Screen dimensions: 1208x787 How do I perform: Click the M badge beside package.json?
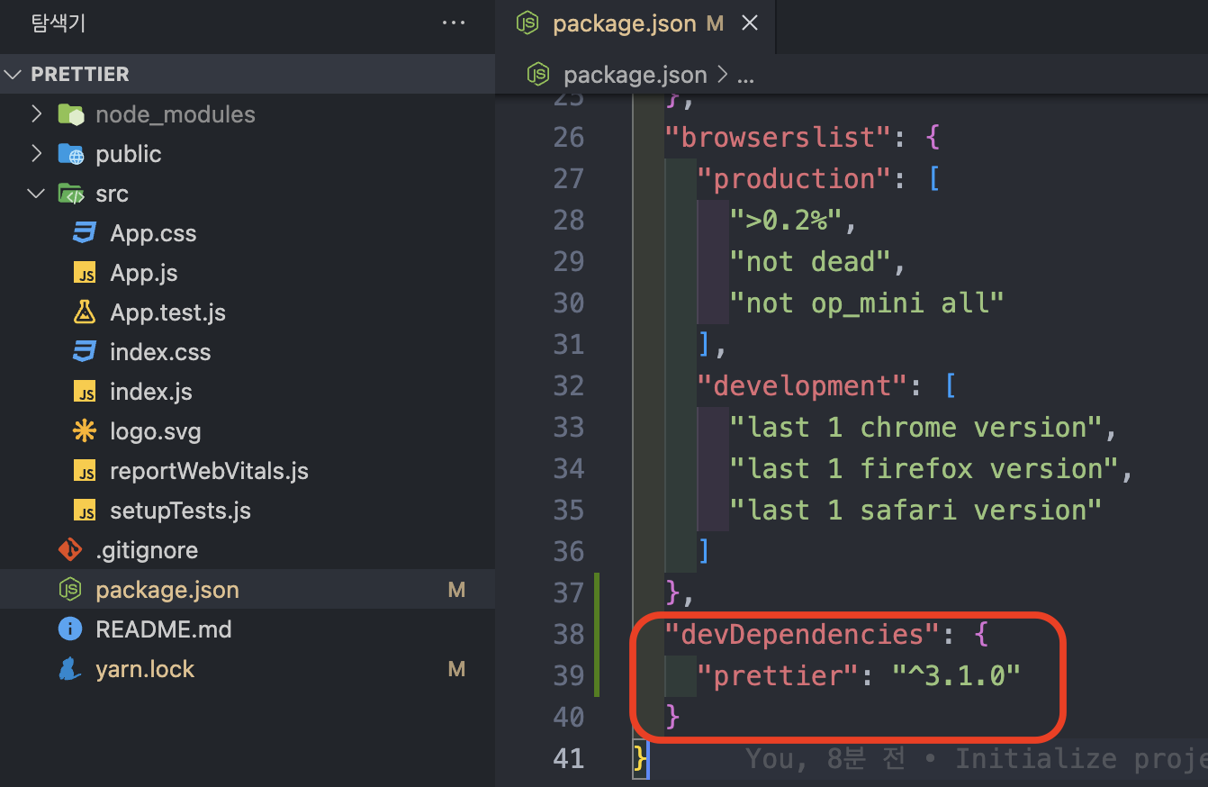[x=456, y=590]
